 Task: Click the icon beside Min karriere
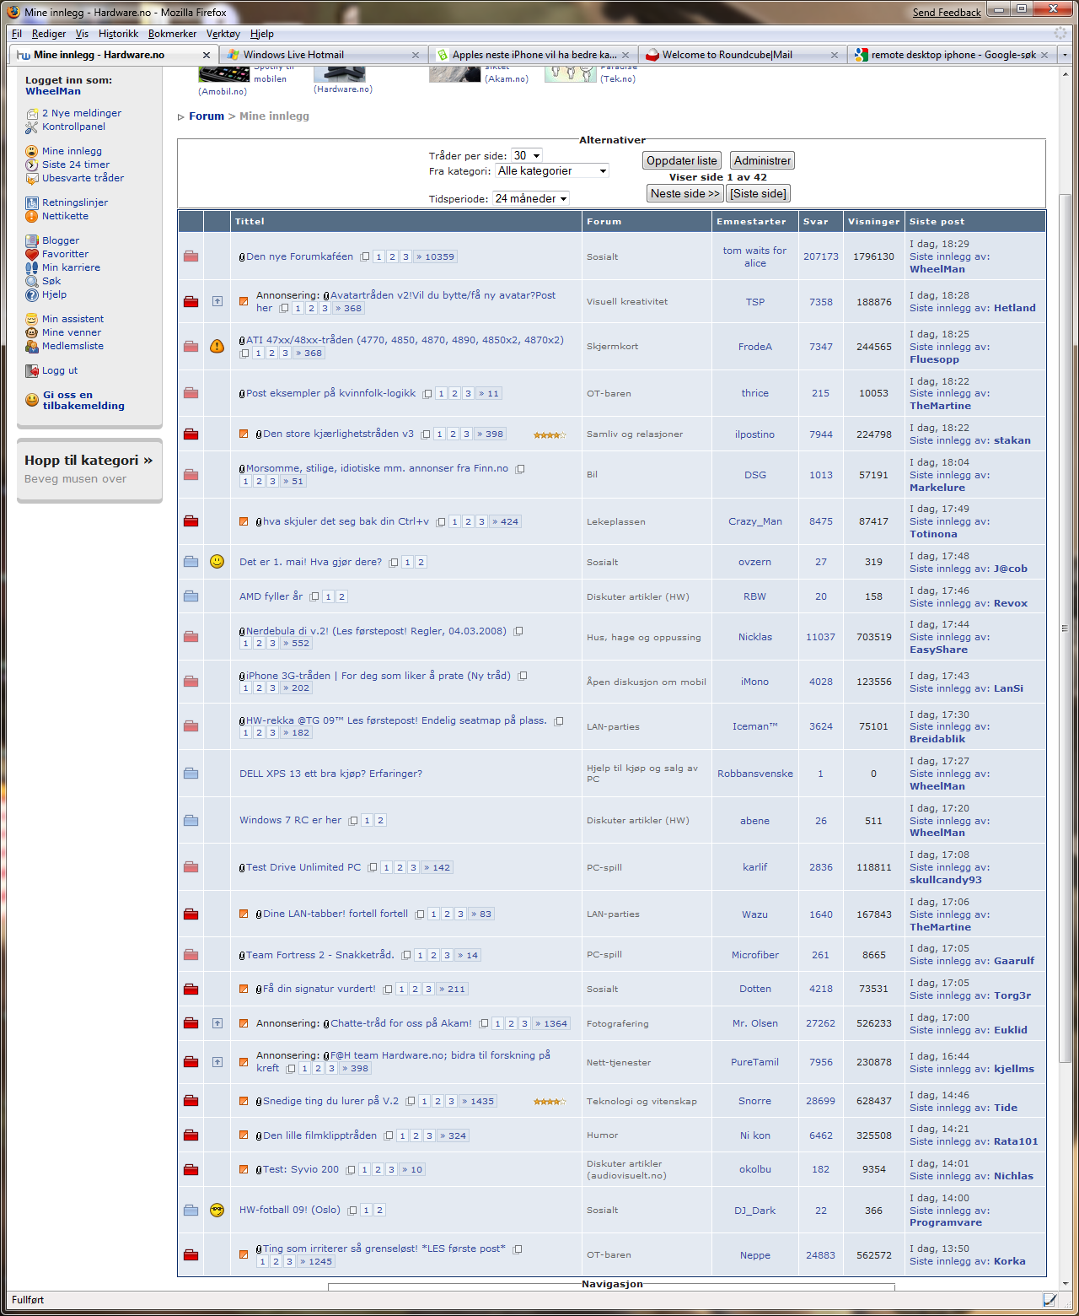tap(32, 268)
